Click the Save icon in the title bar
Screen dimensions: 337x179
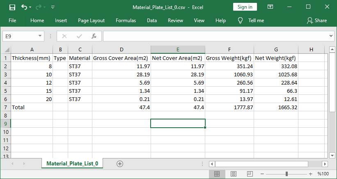tap(12, 7)
